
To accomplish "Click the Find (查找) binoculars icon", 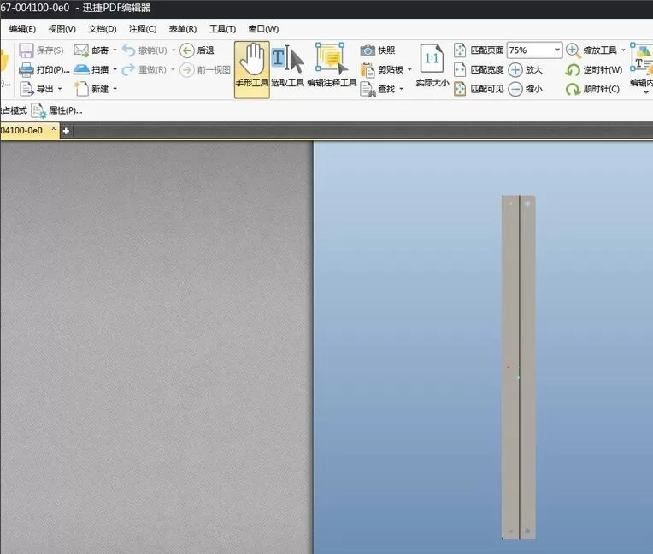I will pos(368,89).
